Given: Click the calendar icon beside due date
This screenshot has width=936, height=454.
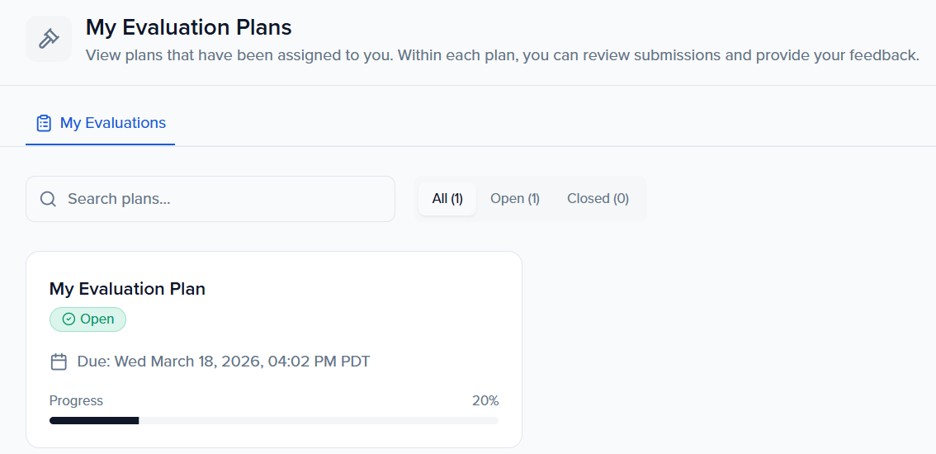Looking at the screenshot, I should (x=59, y=362).
